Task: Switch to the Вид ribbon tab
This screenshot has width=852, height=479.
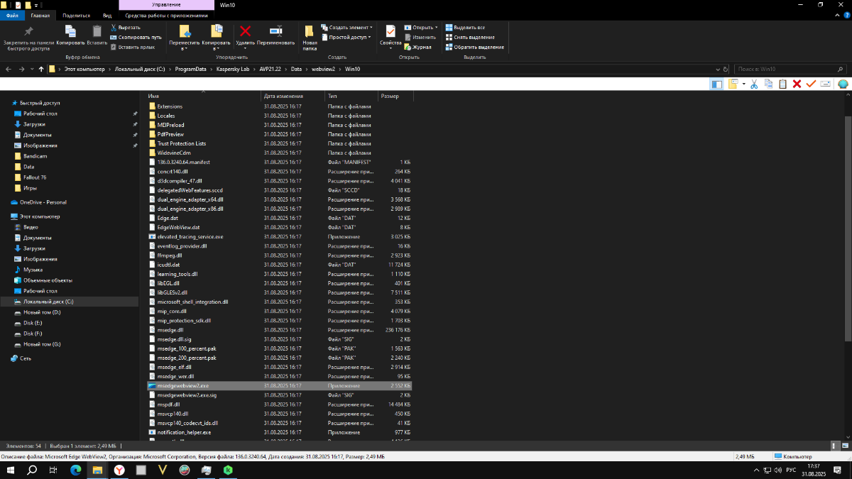Action: click(x=107, y=15)
